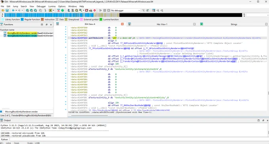Click inside the blue navigation band
The width and height of the screenshot is (269, 144).
click(49, 15)
